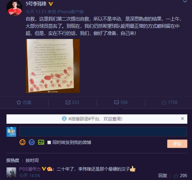Like the post with 1758 thumbs-up

click(164, 102)
